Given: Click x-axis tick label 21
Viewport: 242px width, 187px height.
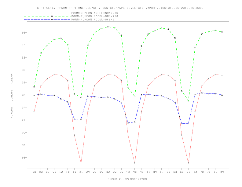Looking at the screenshot, I should [x=81, y=172].
